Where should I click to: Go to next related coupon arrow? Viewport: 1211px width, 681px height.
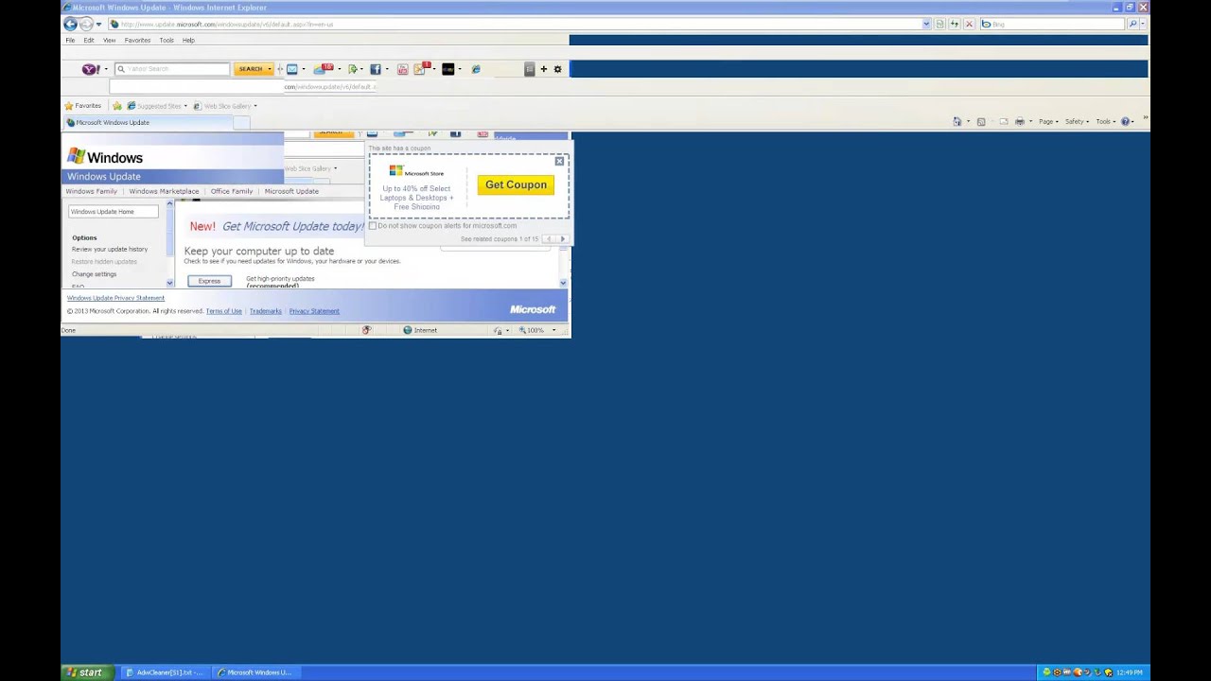562,239
